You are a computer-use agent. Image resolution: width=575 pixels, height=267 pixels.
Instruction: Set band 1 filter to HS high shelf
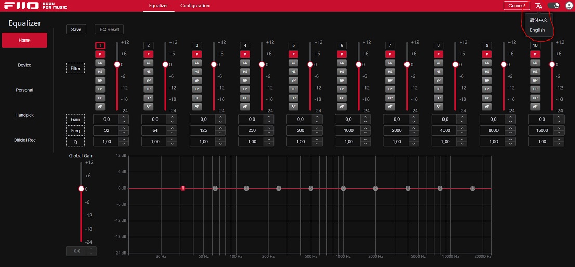(x=100, y=71)
